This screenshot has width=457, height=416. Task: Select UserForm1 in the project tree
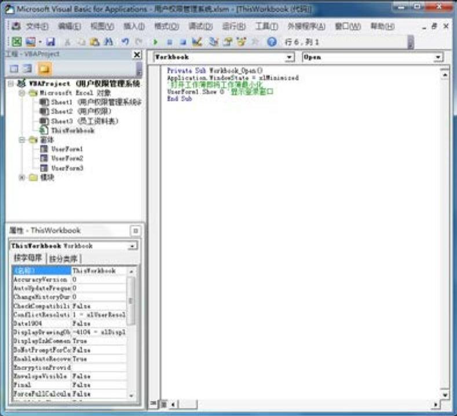pyautogui.click(x=61, y=149)
